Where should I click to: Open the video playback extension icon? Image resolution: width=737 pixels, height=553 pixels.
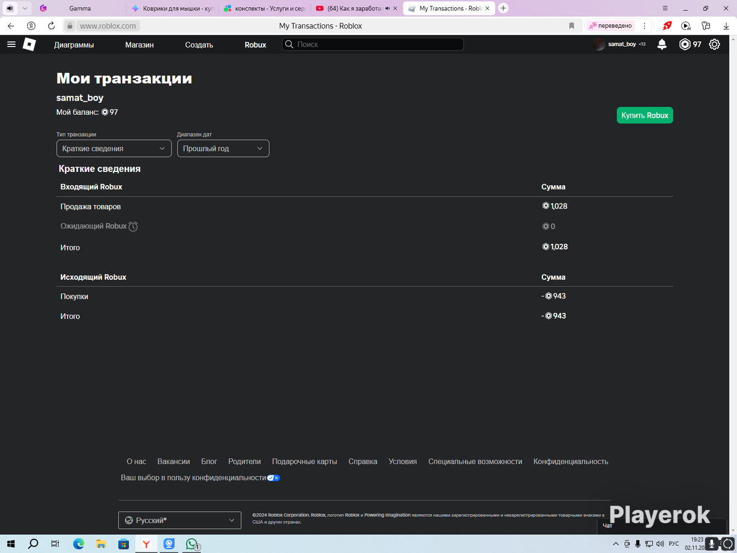click(x=686, y=25)
